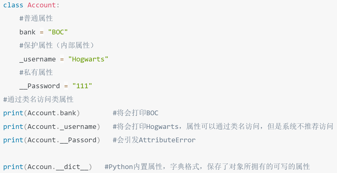Click the comment #通过类名访问类属性
Viewport: 337px width, 173px height.
coord(38,99)
